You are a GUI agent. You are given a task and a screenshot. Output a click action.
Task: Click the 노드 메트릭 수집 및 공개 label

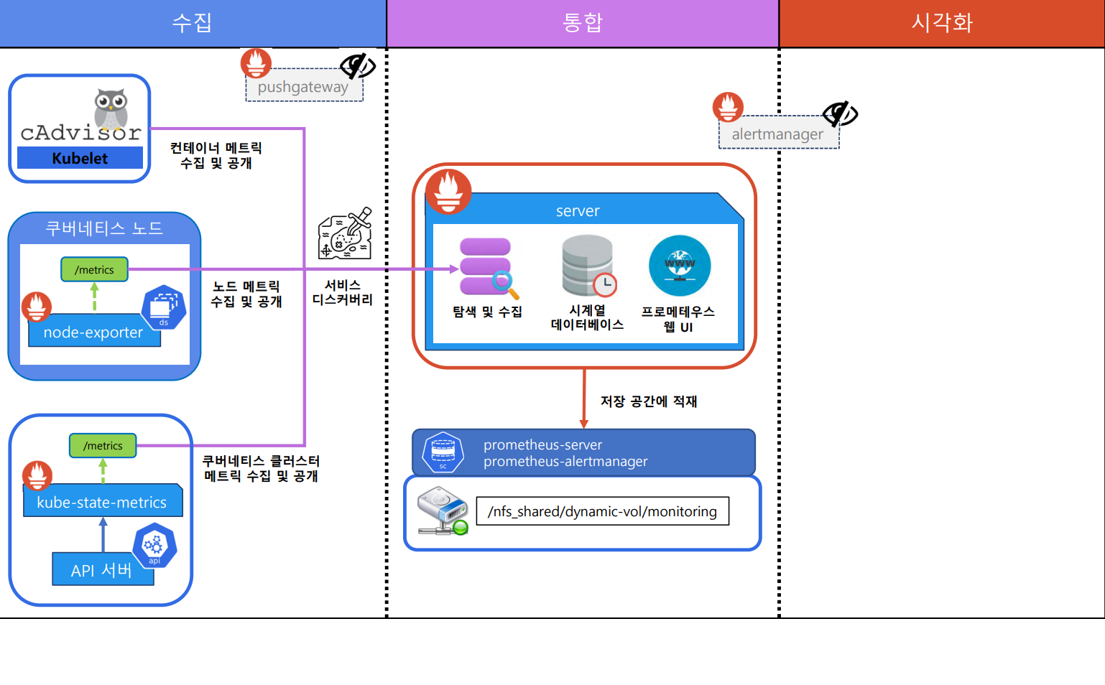246,294
